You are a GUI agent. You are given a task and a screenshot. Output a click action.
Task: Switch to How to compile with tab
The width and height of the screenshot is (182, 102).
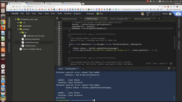tap(119, 19)
